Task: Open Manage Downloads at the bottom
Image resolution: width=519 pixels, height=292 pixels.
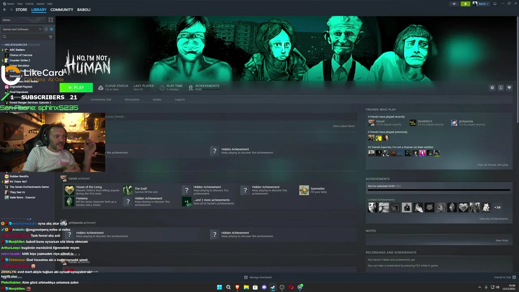Action: tap(258, 277)
